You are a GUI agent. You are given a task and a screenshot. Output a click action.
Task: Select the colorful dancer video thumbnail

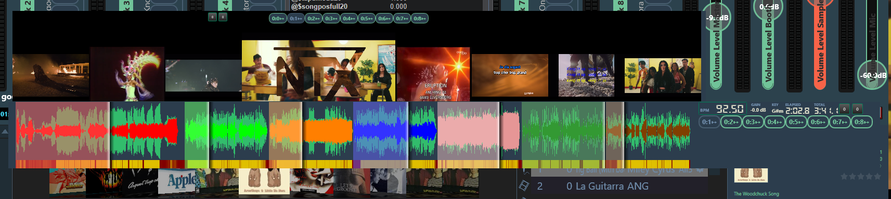127,74
